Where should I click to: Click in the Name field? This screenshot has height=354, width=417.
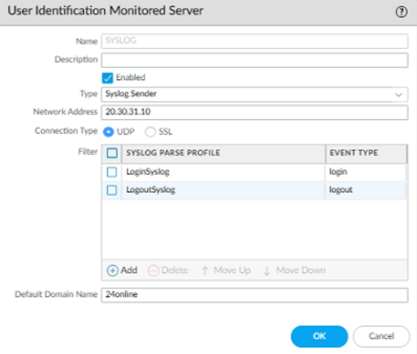pyautogui.click(x=254, y=41)
